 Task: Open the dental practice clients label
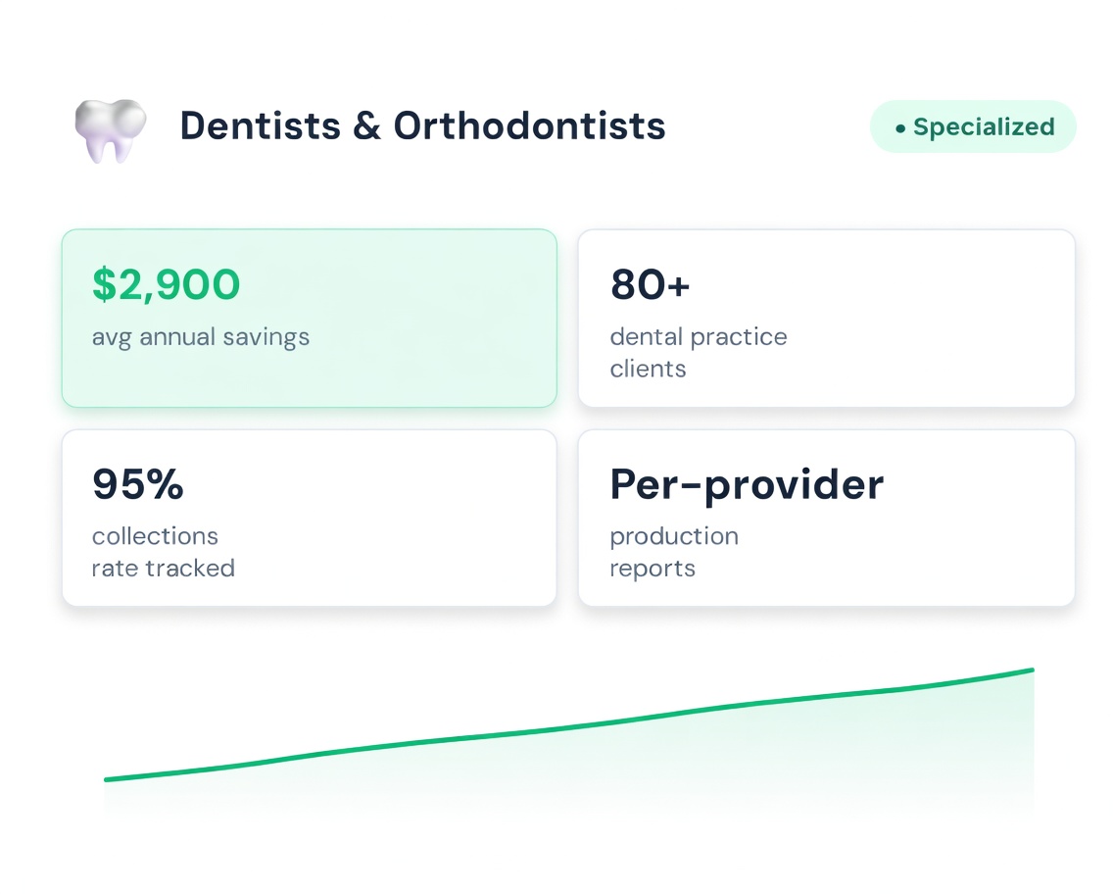tap(698, 352)
